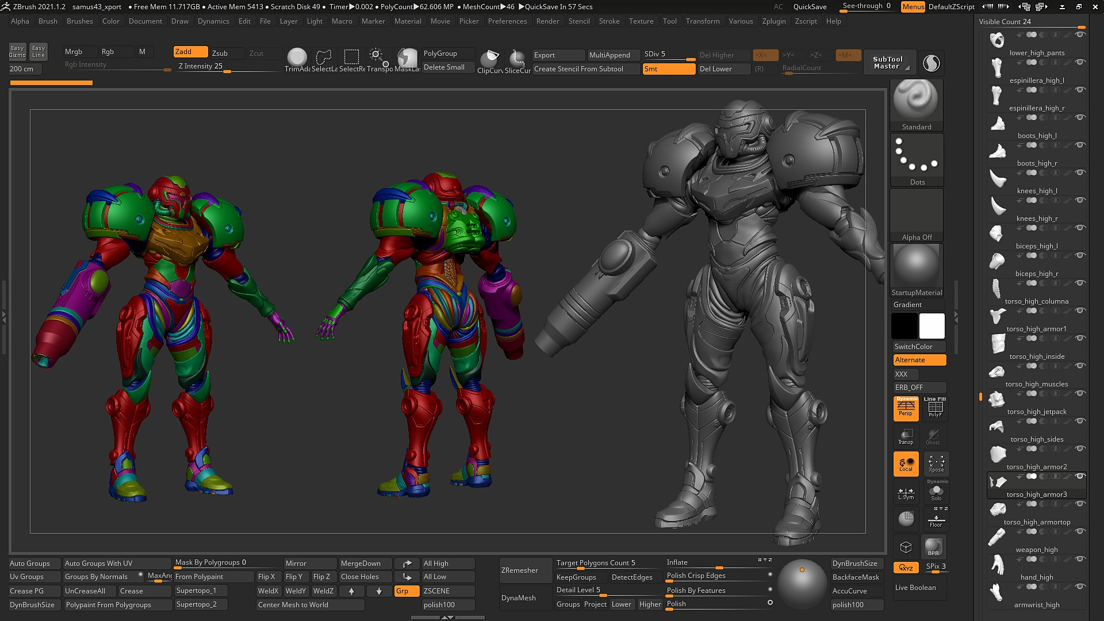This screenshot has height=621, width=1104.
Task: Click the white color swatch
Action: coord(931,326)
